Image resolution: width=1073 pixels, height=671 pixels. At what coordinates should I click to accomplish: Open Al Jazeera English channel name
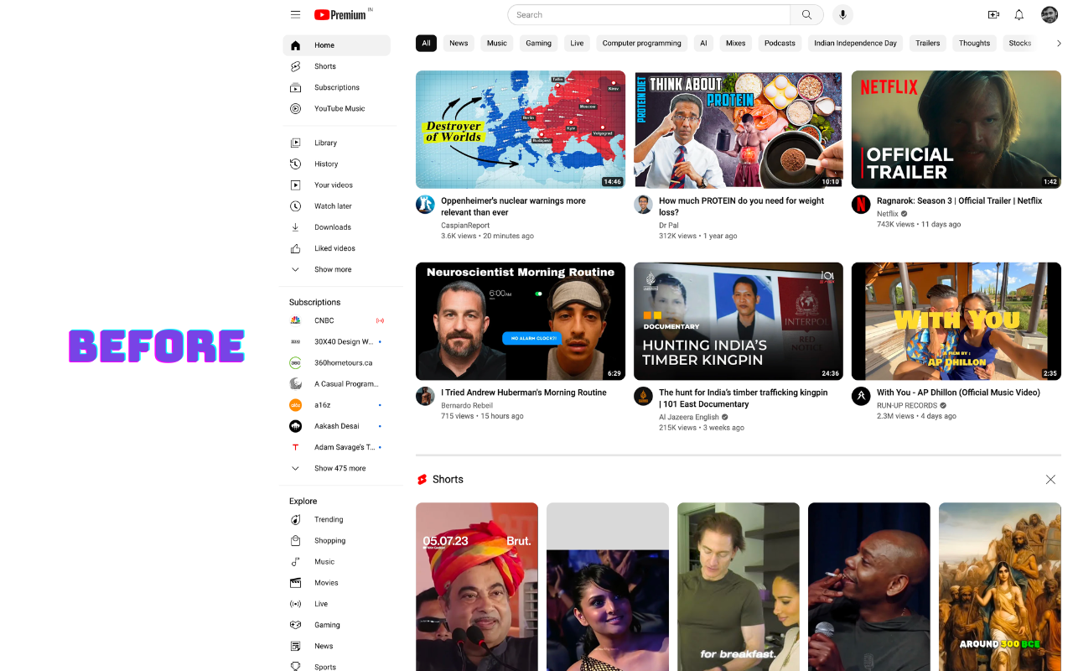pos(688,416)
